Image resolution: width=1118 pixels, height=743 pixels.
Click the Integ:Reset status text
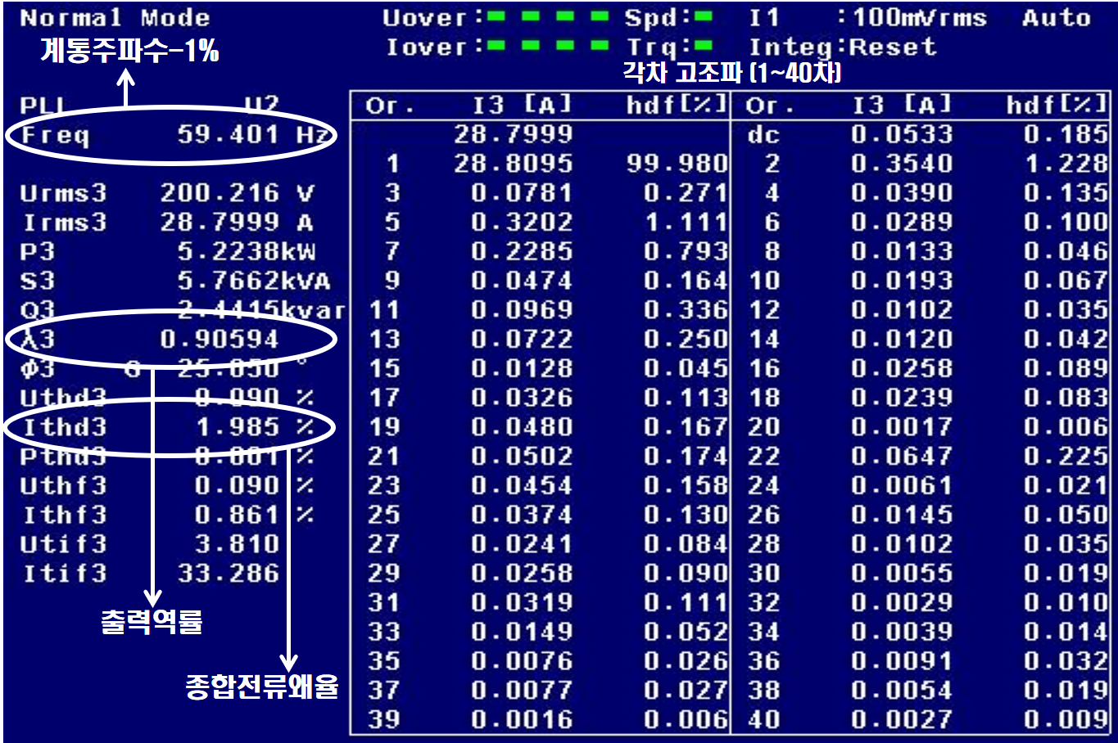842,47
